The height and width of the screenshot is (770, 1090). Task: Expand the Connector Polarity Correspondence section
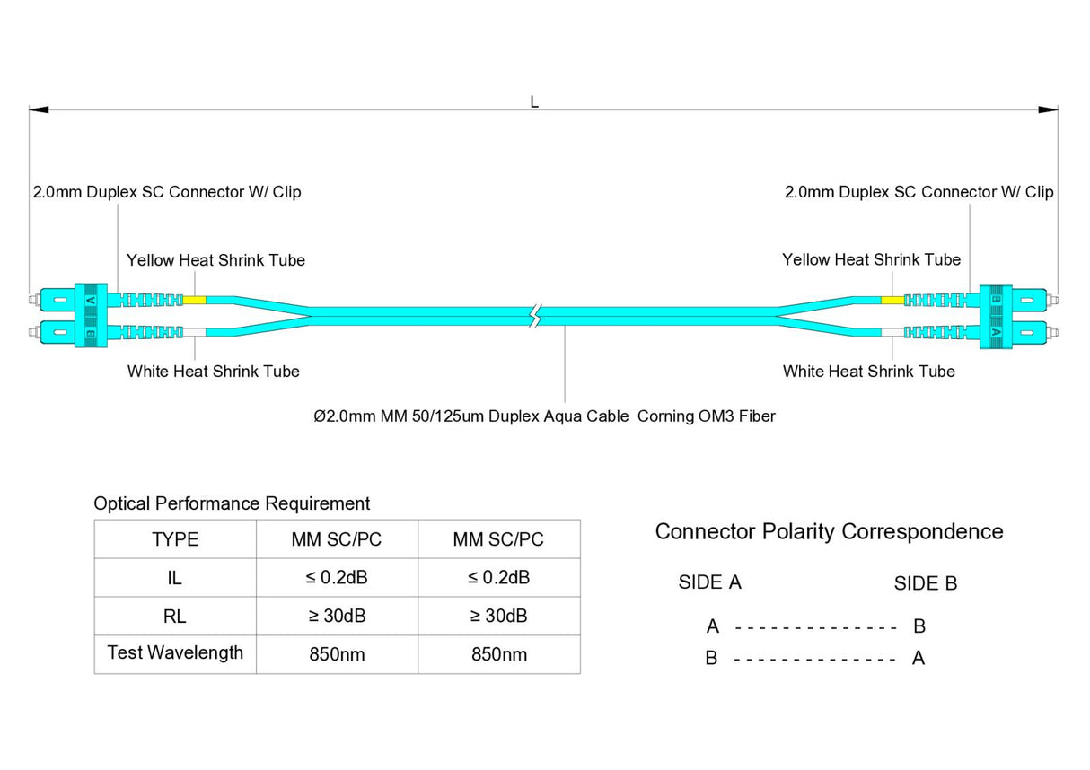tap(829, 531)
